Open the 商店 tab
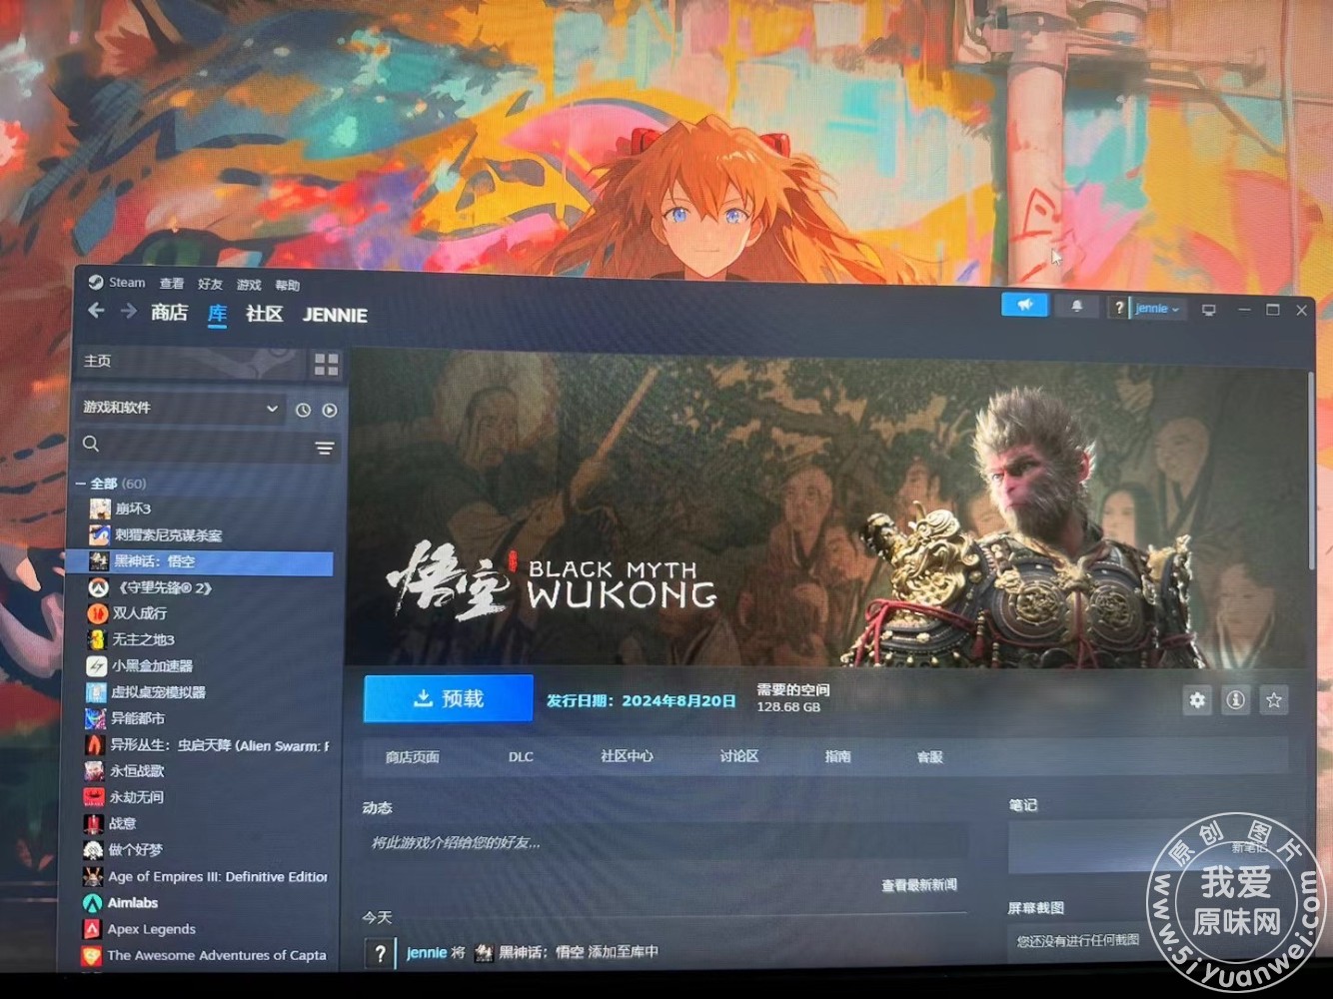The height and width of the screenshot is (999, 1333). click(x=169, y=313)
